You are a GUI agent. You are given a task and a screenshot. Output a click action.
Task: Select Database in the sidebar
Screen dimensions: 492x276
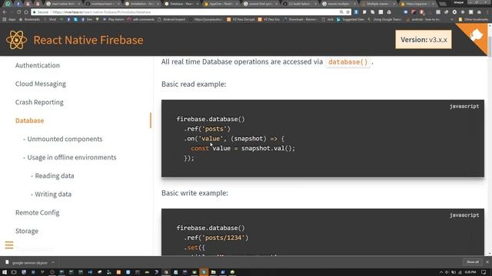point(29,120)
